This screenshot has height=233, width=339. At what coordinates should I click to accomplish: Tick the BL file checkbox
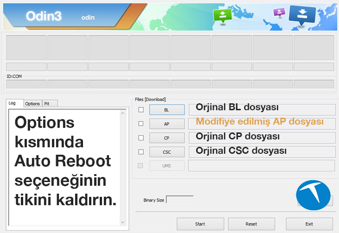tap(141, 110)
